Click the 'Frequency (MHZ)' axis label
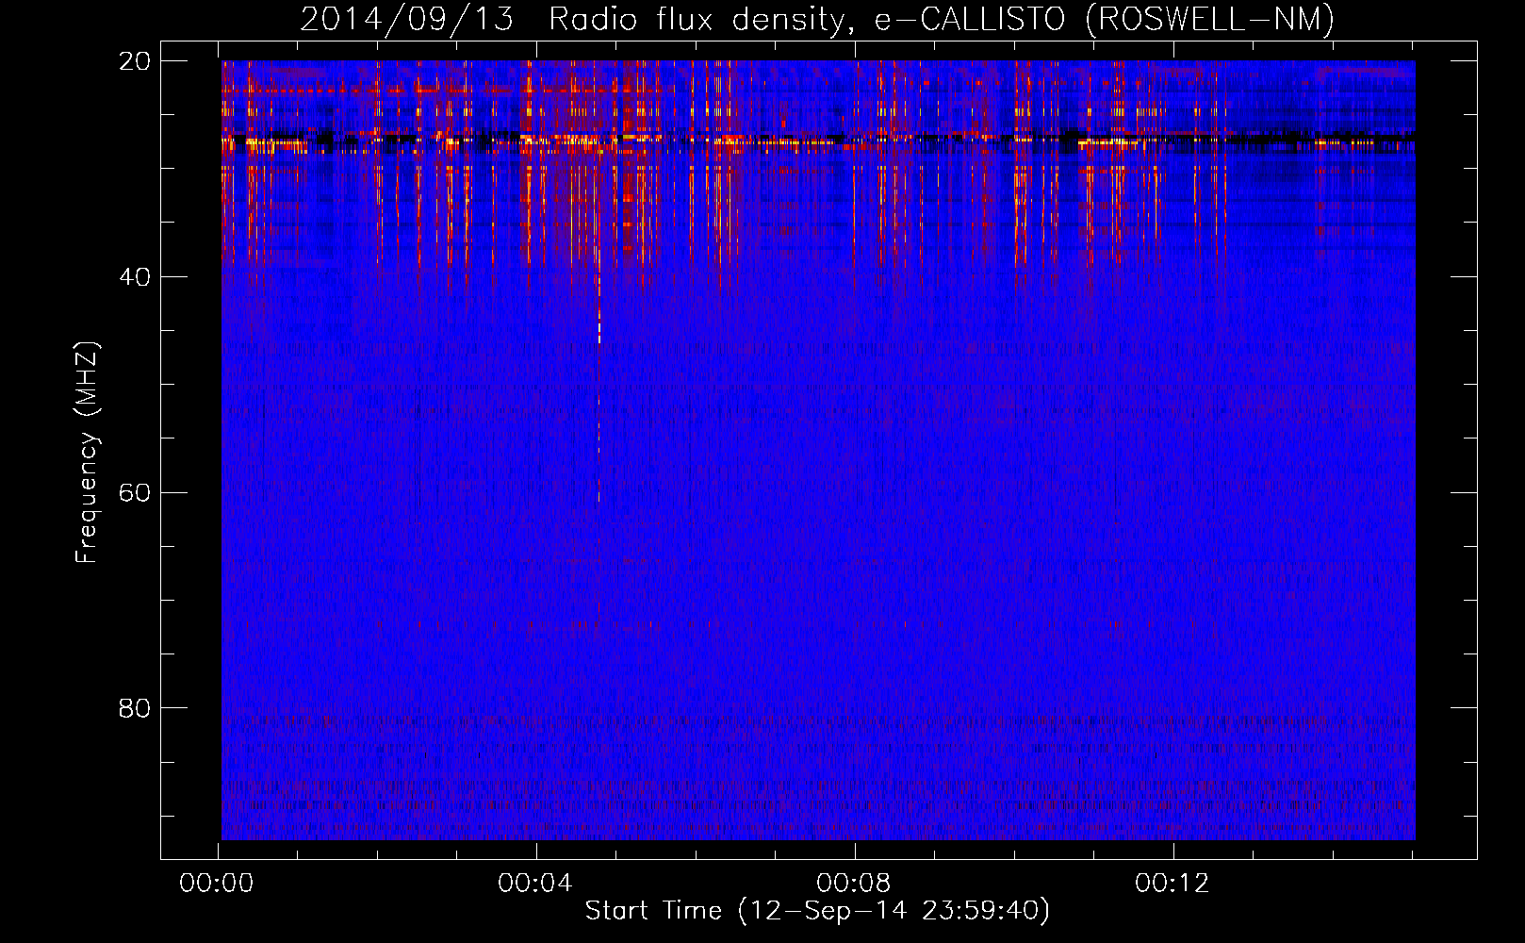The image size is (1525, 943). [87, 453]
